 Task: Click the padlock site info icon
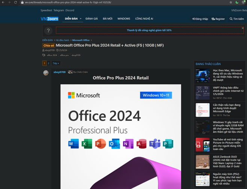(x=22, y=2)
